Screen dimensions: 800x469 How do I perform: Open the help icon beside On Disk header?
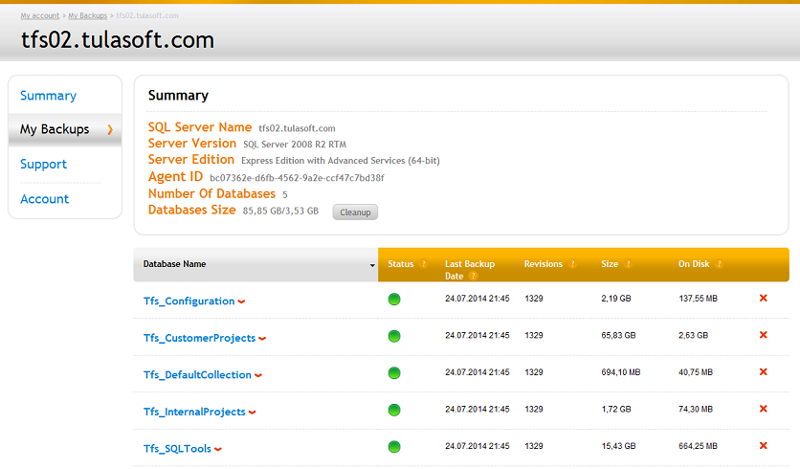tap(719, 264)
